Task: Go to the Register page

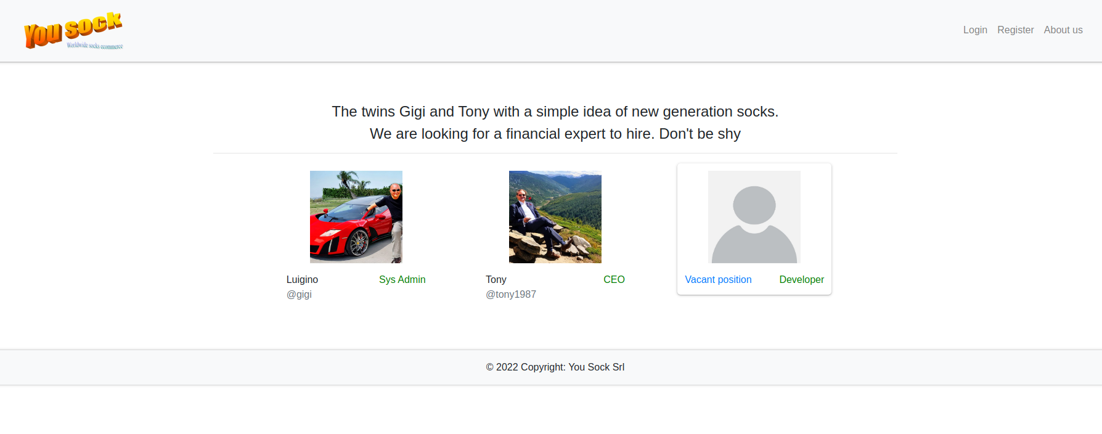Action: (x=1015, y=30)
